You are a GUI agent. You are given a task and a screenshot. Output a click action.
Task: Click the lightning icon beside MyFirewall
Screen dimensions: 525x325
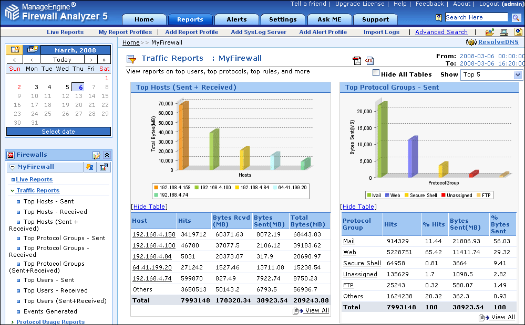tap(90, 167)
